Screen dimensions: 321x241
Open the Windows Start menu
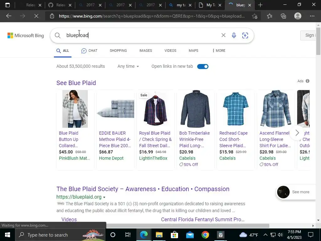(8, 235)
